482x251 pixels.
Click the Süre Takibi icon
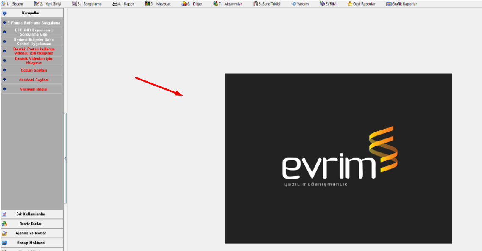click(255, 4)
